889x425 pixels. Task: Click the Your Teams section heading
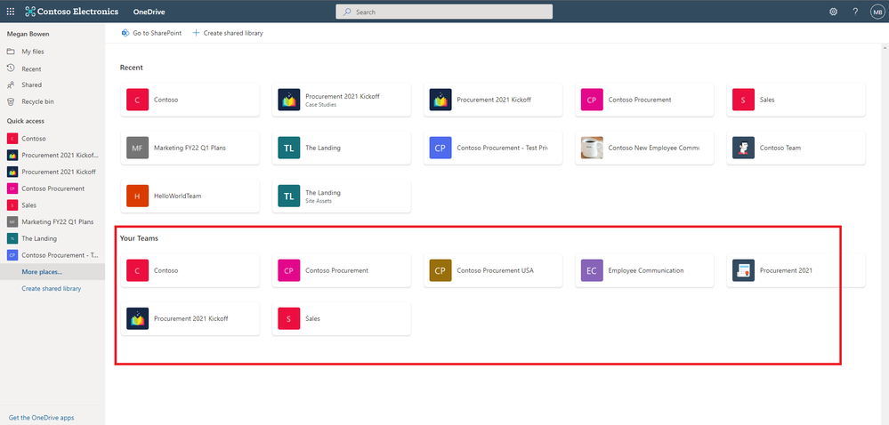(139, 238)
